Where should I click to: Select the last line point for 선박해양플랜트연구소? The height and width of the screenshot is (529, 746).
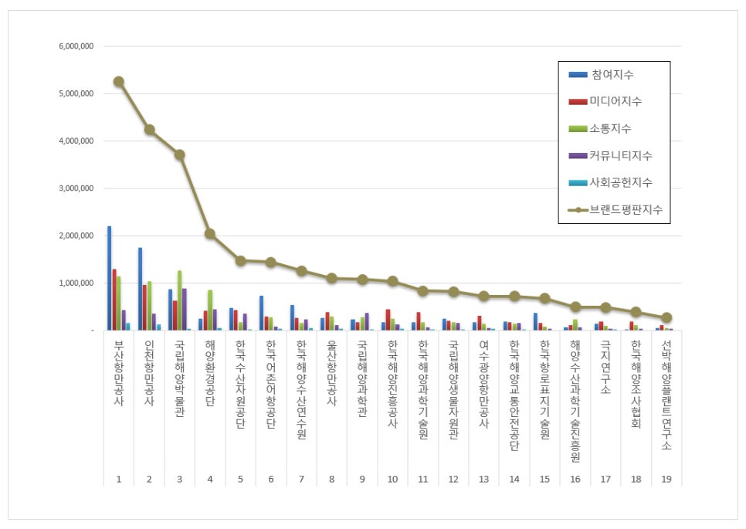[666, 317]
